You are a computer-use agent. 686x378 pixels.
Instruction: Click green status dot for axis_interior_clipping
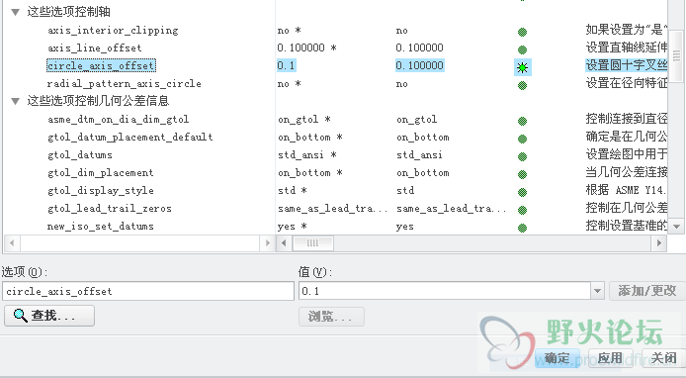click(x=522, y=32)
